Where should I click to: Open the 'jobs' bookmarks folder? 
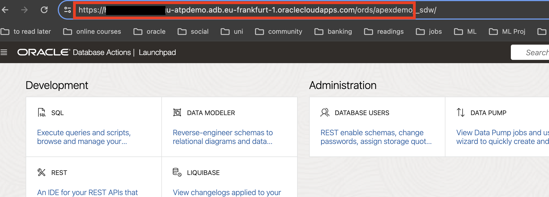pos(429,32)
